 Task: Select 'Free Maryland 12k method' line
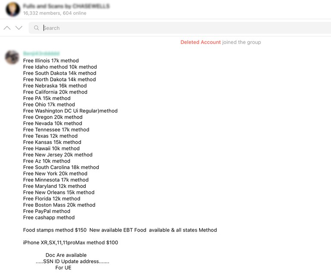(54, 186)
